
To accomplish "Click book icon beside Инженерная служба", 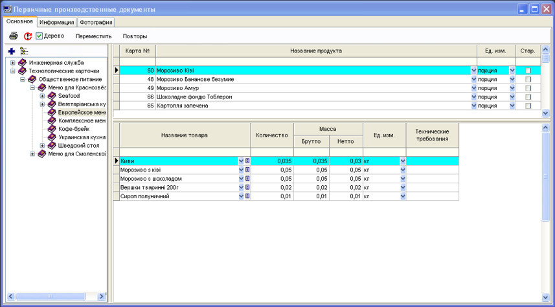I will [x=23, y=63].
